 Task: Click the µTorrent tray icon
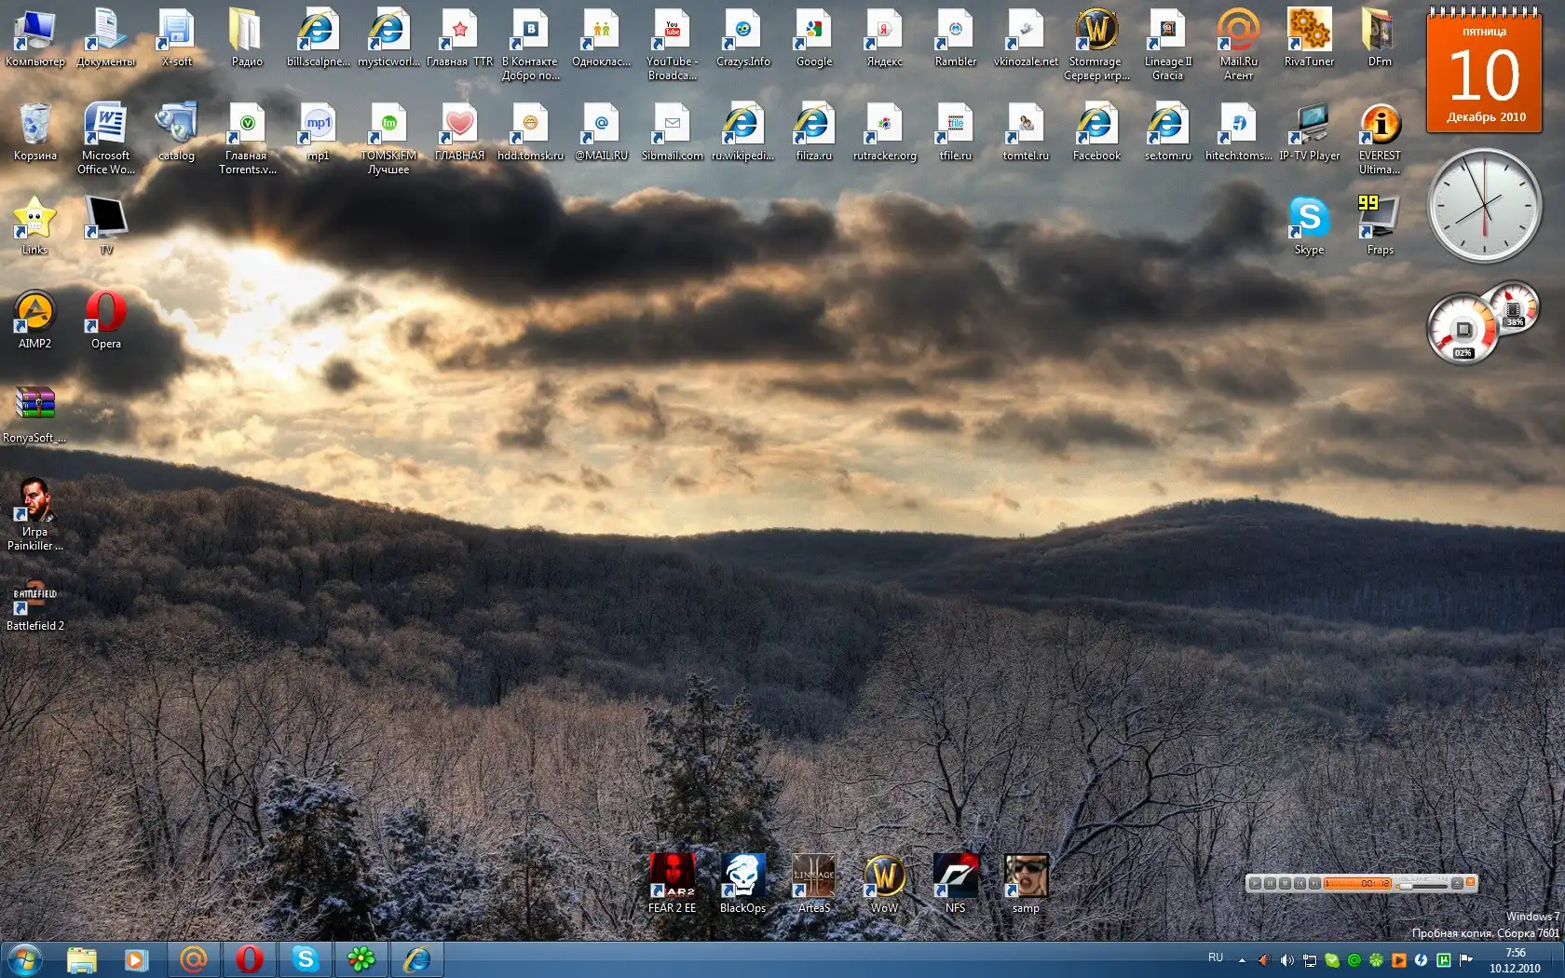coord(1444,959)
